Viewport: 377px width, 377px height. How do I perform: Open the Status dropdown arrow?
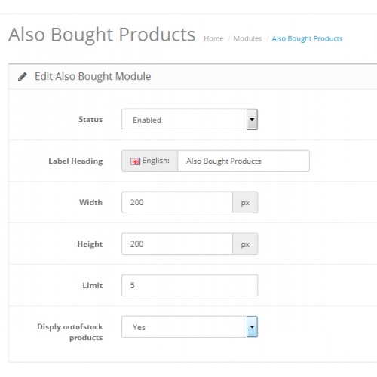coord(252,119)
